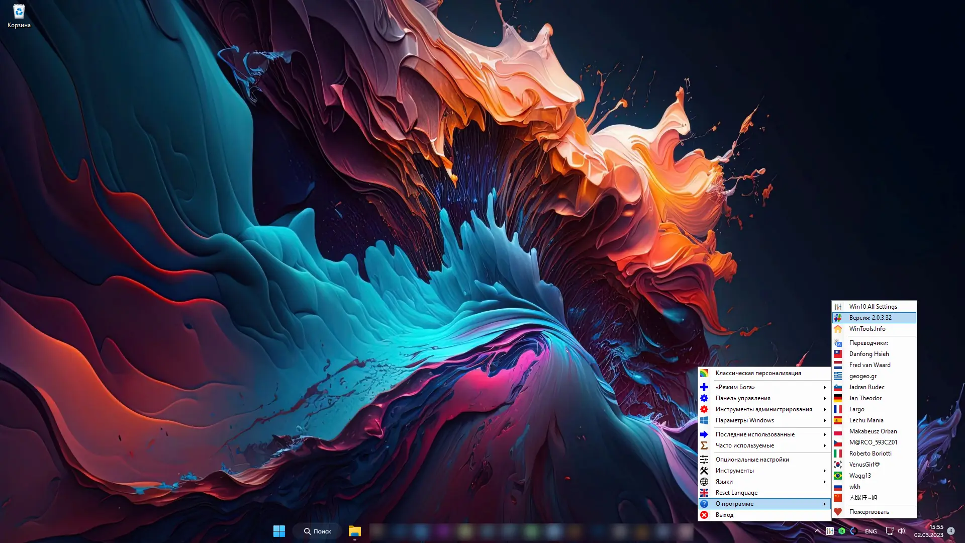
Task: Expand the Параметры Windows submenu arrow
Action: 824,420
